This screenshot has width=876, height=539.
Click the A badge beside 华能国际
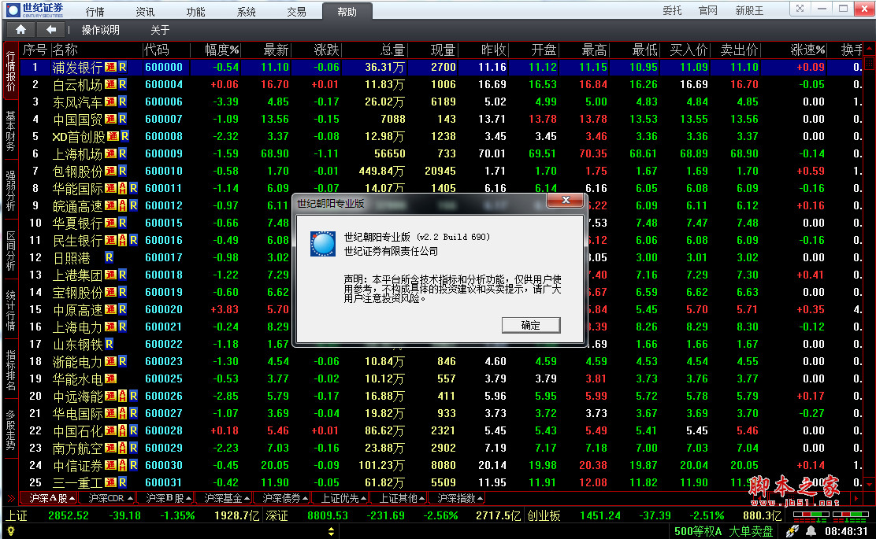[x=122, y=188]
